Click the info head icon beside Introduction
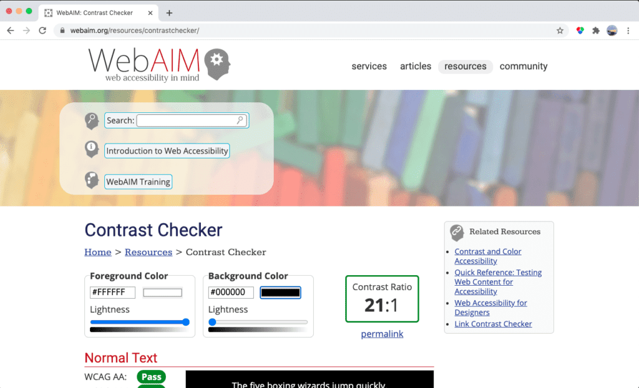 coord(92,149)
